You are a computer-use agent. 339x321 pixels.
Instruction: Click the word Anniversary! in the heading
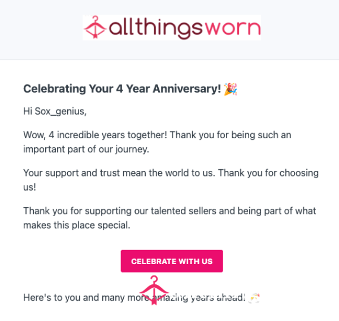187,89
